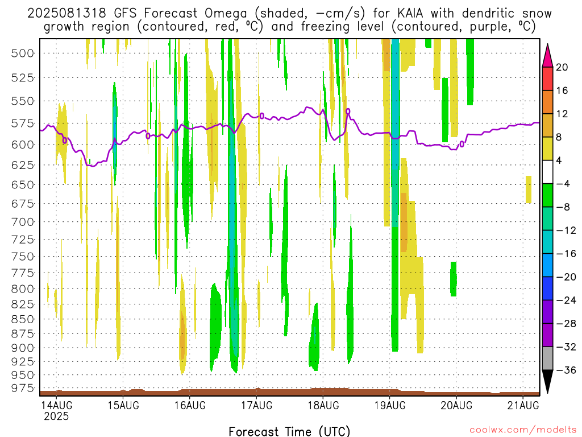This screenshot has height=437, width=582.
Task: Click the red color swatch below 20
Action: (547, 79)
